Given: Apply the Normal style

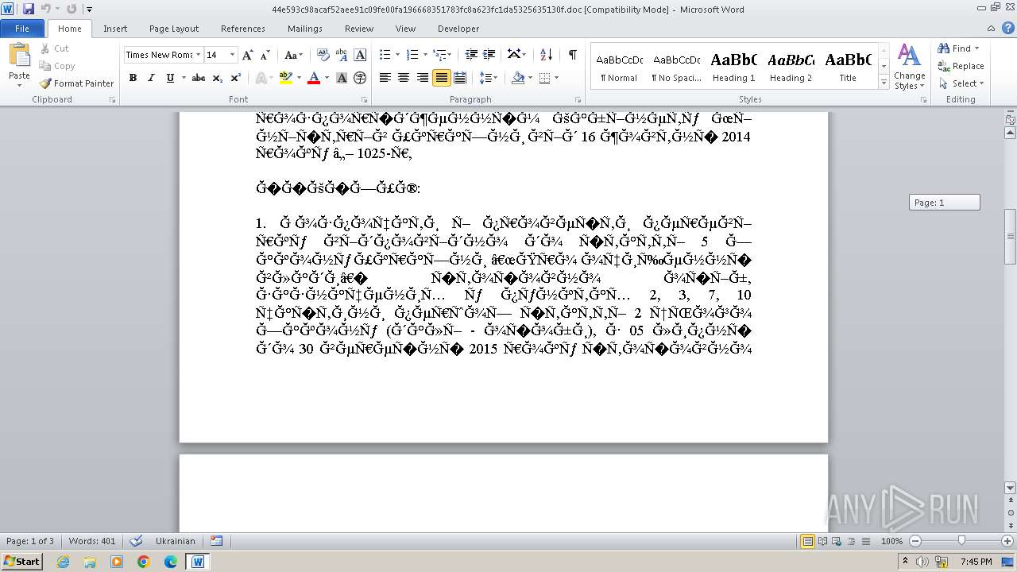Looking at the screenshot, I should pos(619,67).
